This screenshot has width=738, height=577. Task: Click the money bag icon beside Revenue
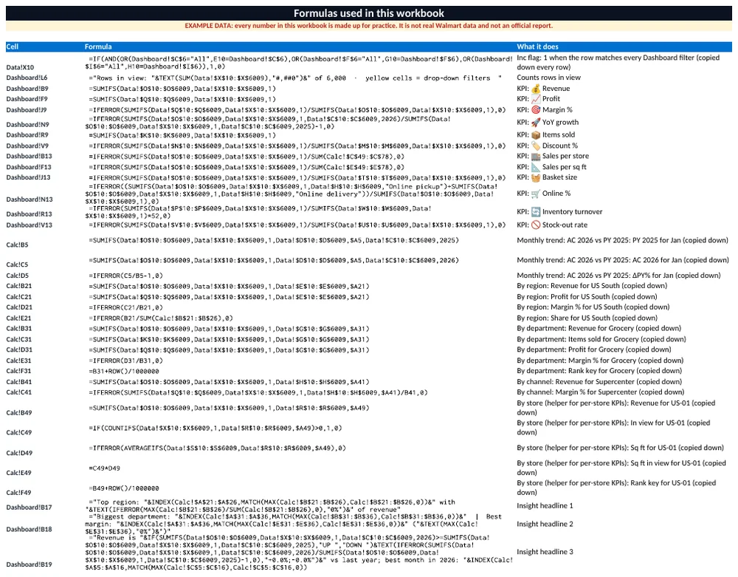coord(536,89)
